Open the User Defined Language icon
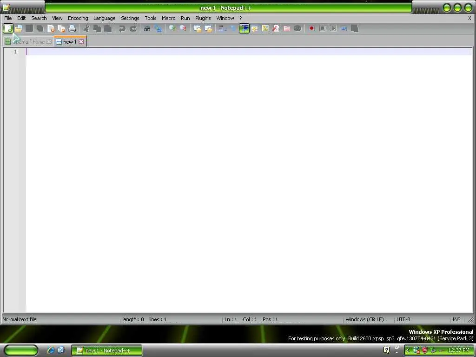Viewport: 476px width, 357px height. click(254, 28)
